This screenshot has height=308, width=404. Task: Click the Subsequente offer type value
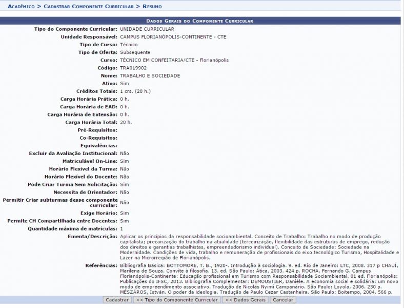(x=135, y=52)
